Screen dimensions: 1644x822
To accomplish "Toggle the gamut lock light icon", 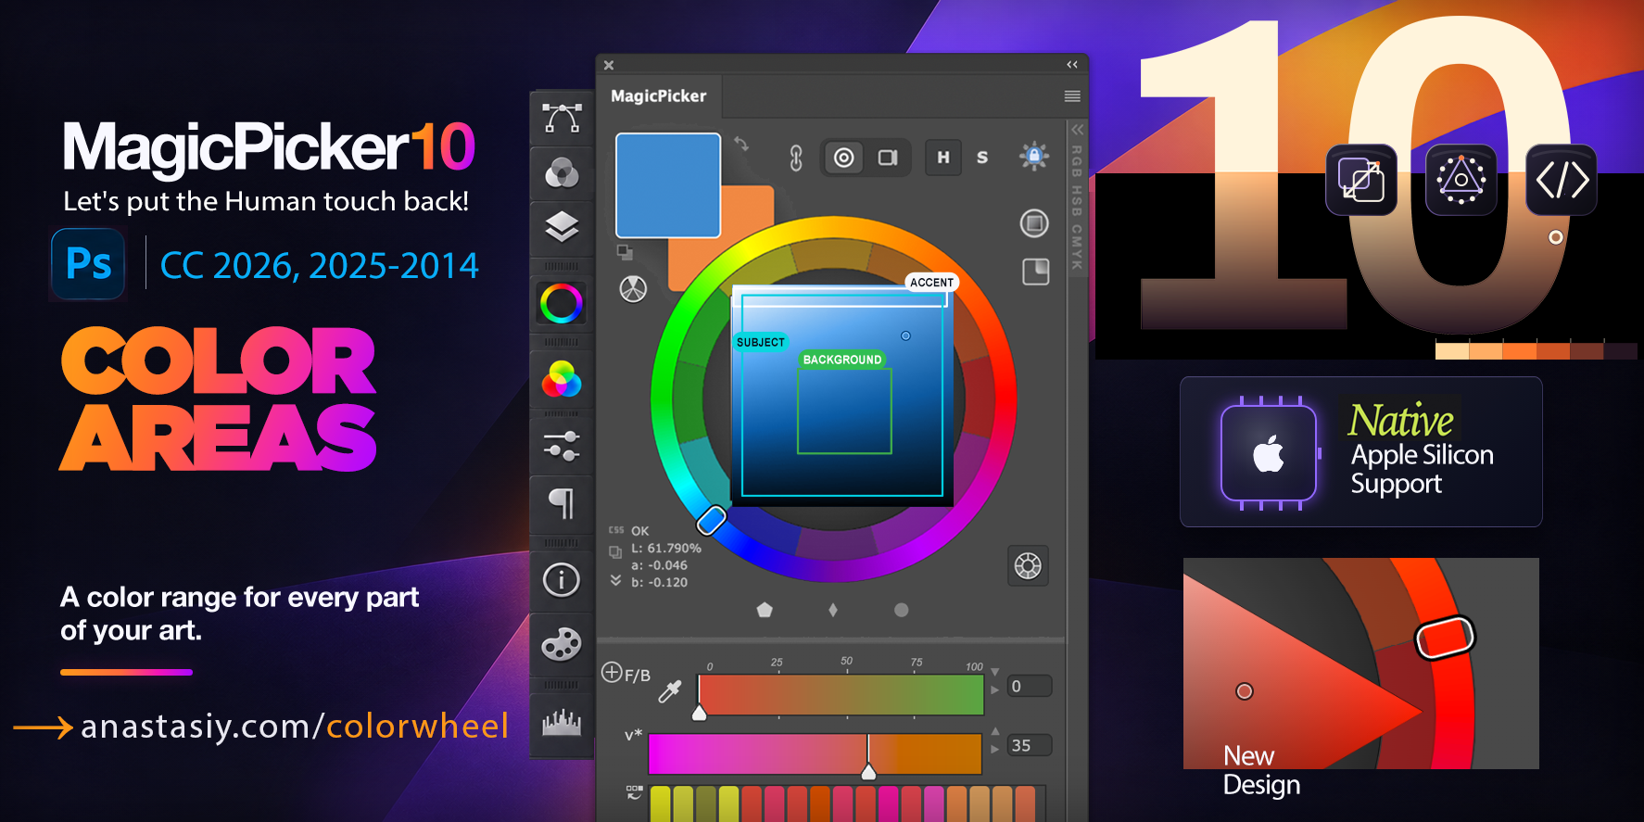I will pyautogui.click(x=1034, y=156).
